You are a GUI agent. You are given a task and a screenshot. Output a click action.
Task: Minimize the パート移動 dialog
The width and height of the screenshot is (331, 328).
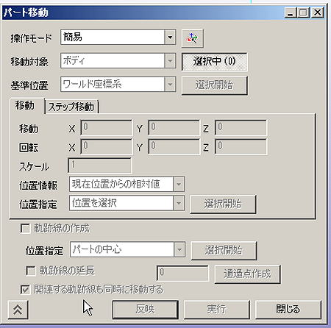pos(291,13)
